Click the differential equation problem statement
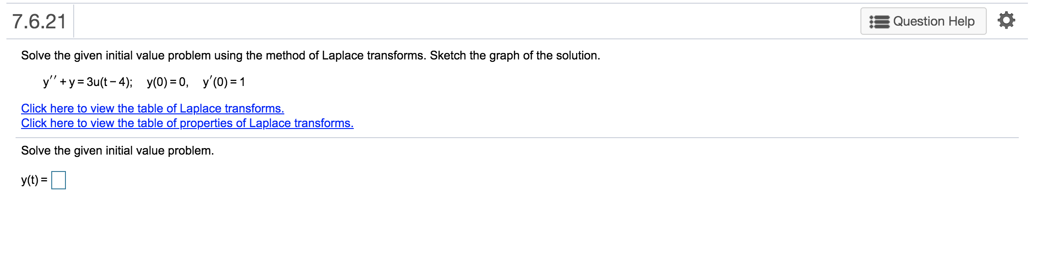The image size is (1049, 268). click(144, 81)
